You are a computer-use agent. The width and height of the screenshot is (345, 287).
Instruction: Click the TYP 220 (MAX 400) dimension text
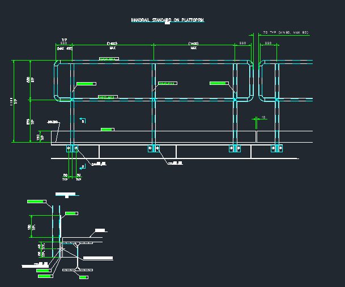click(x=63, y=45)
